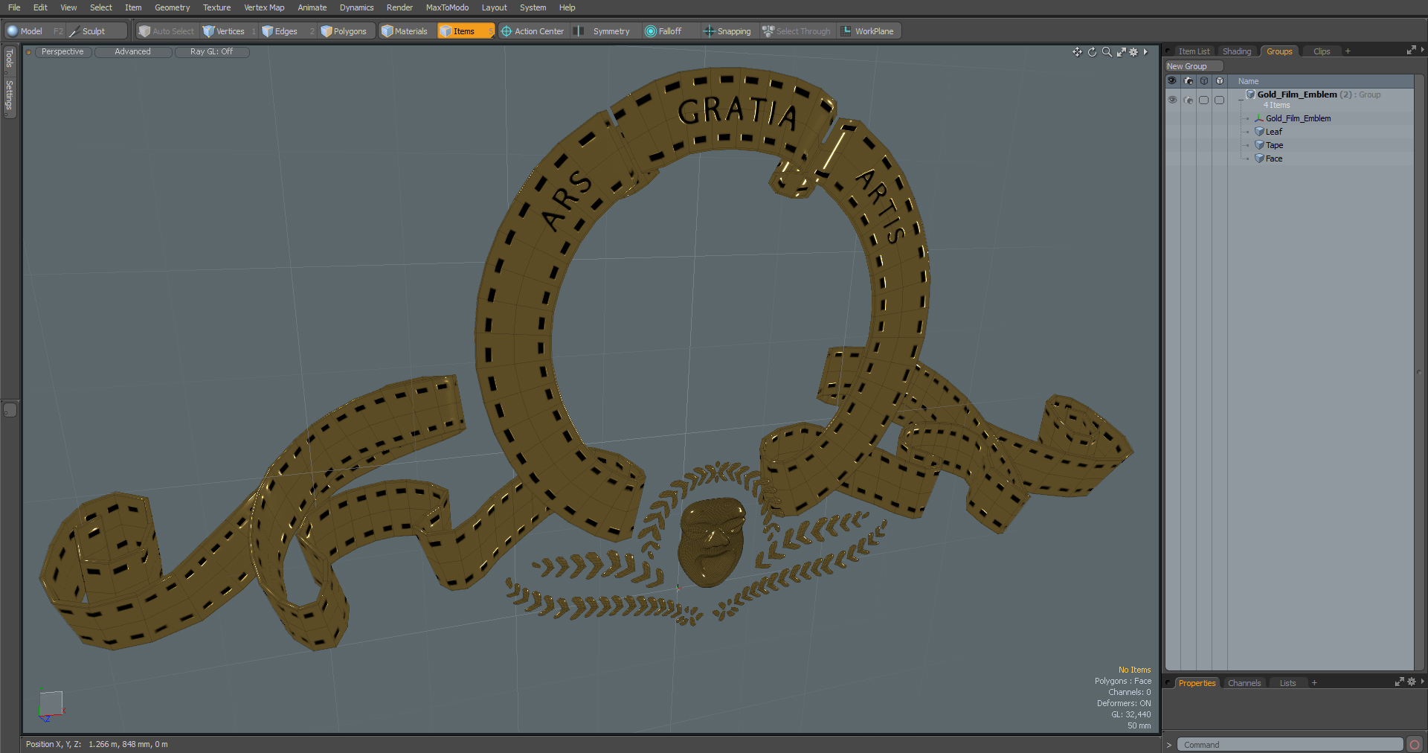This screenshot has height=753, width=1428.
Task: Add a new tab next to Lists
Action: (1314, 683)
